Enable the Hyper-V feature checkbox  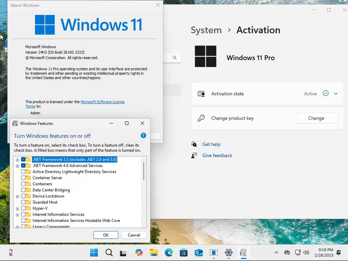[x=23, y=208]
